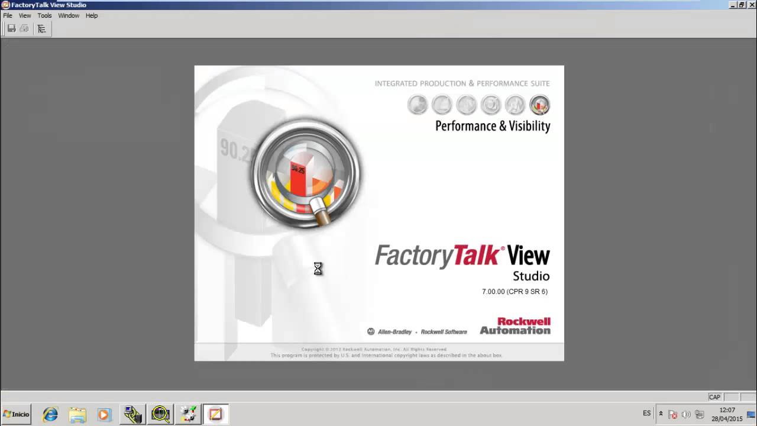Image resolution: width=757 pixels, height=426 pixels.
Task: Click the Print icon in the toolbar
Action: 24,28
